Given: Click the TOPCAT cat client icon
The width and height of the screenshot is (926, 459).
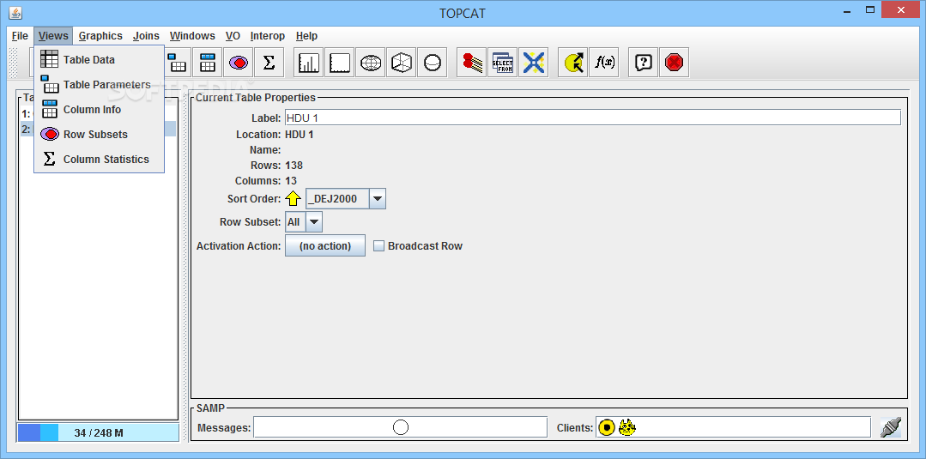Looking at the screenshot, I should pyautogui.click(x=626, y=427).
